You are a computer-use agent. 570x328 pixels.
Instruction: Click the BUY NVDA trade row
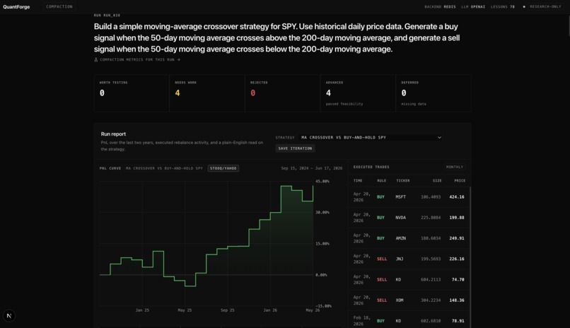click(409, 218)
